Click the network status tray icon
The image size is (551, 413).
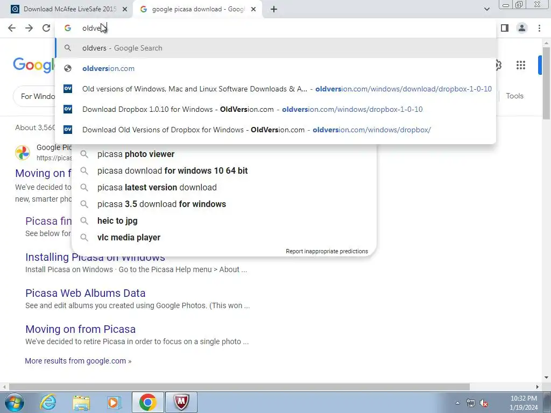pyautogui.click(x=470, y=403)
